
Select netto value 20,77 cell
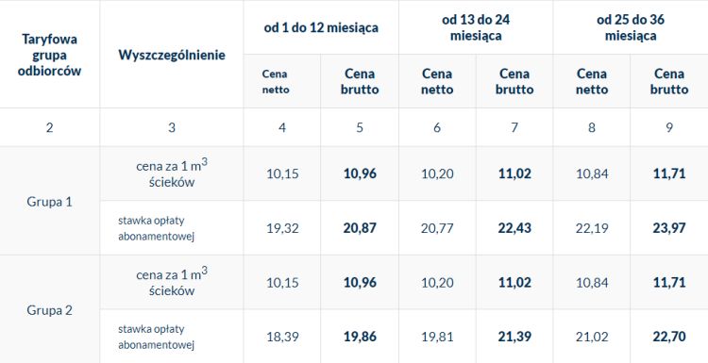pos(437,228)
